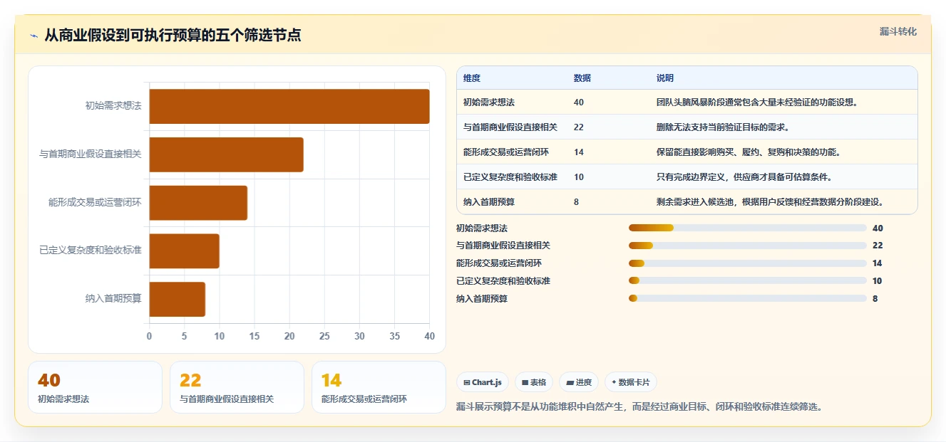
Task: Click the chart y-axis label 已定义复杂度和验收标准
Action: [91, 251]
